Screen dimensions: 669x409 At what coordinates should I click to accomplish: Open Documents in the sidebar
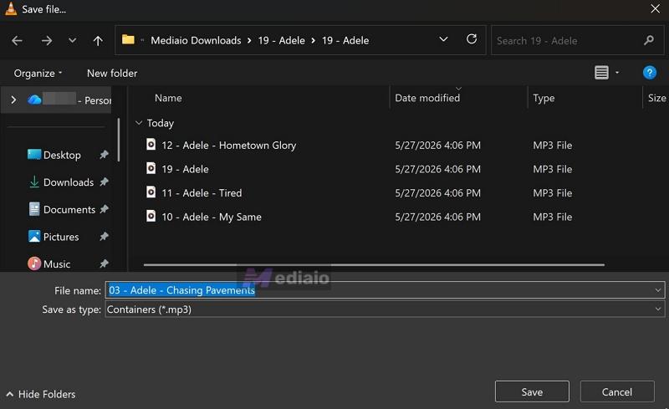pos(69,210)
